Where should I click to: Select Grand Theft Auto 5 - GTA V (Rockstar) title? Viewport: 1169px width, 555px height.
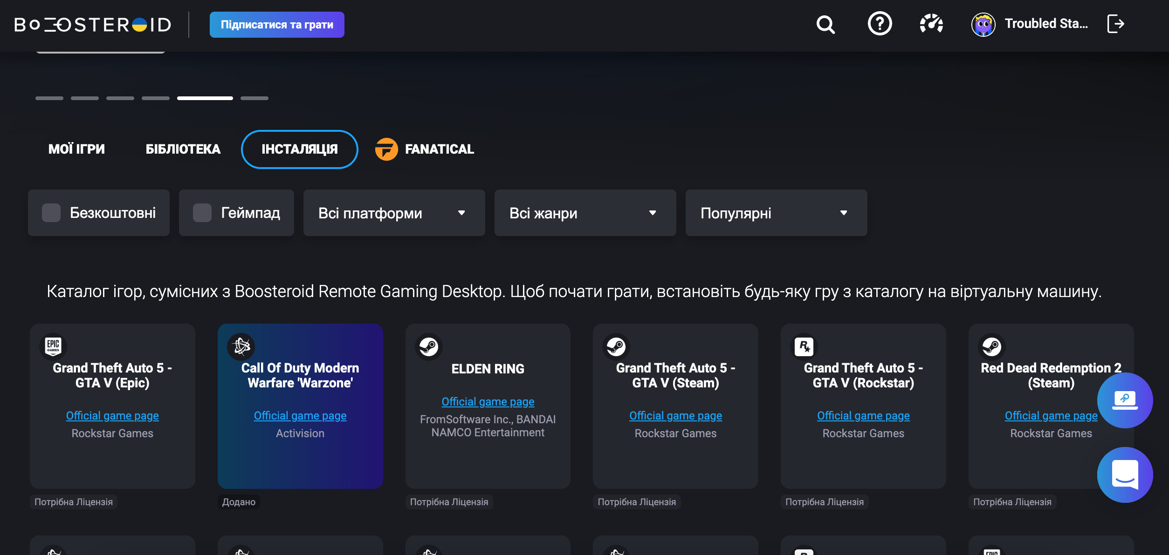[x=863, y=375]
